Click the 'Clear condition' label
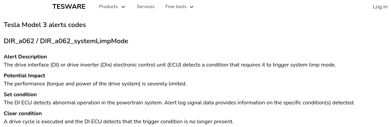 [x=23, y=113]
